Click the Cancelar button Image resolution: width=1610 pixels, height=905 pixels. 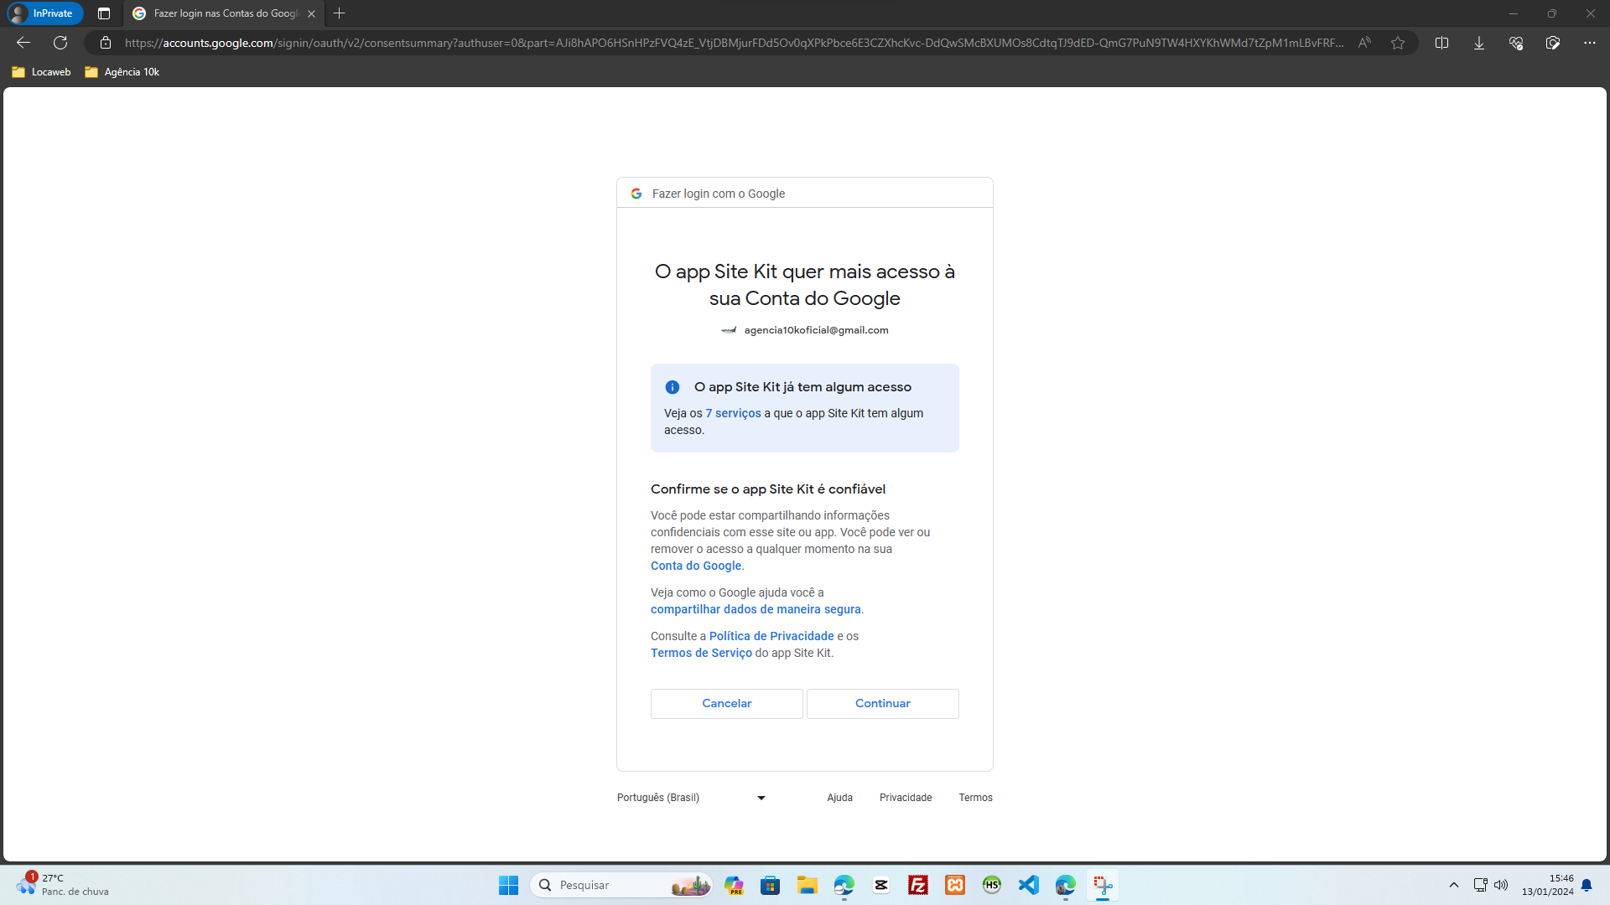coord(726,704)
